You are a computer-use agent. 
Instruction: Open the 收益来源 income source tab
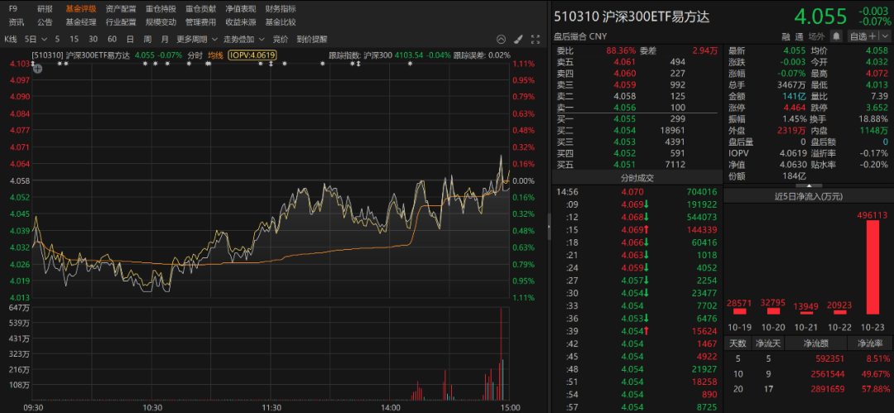coord(241,22)
